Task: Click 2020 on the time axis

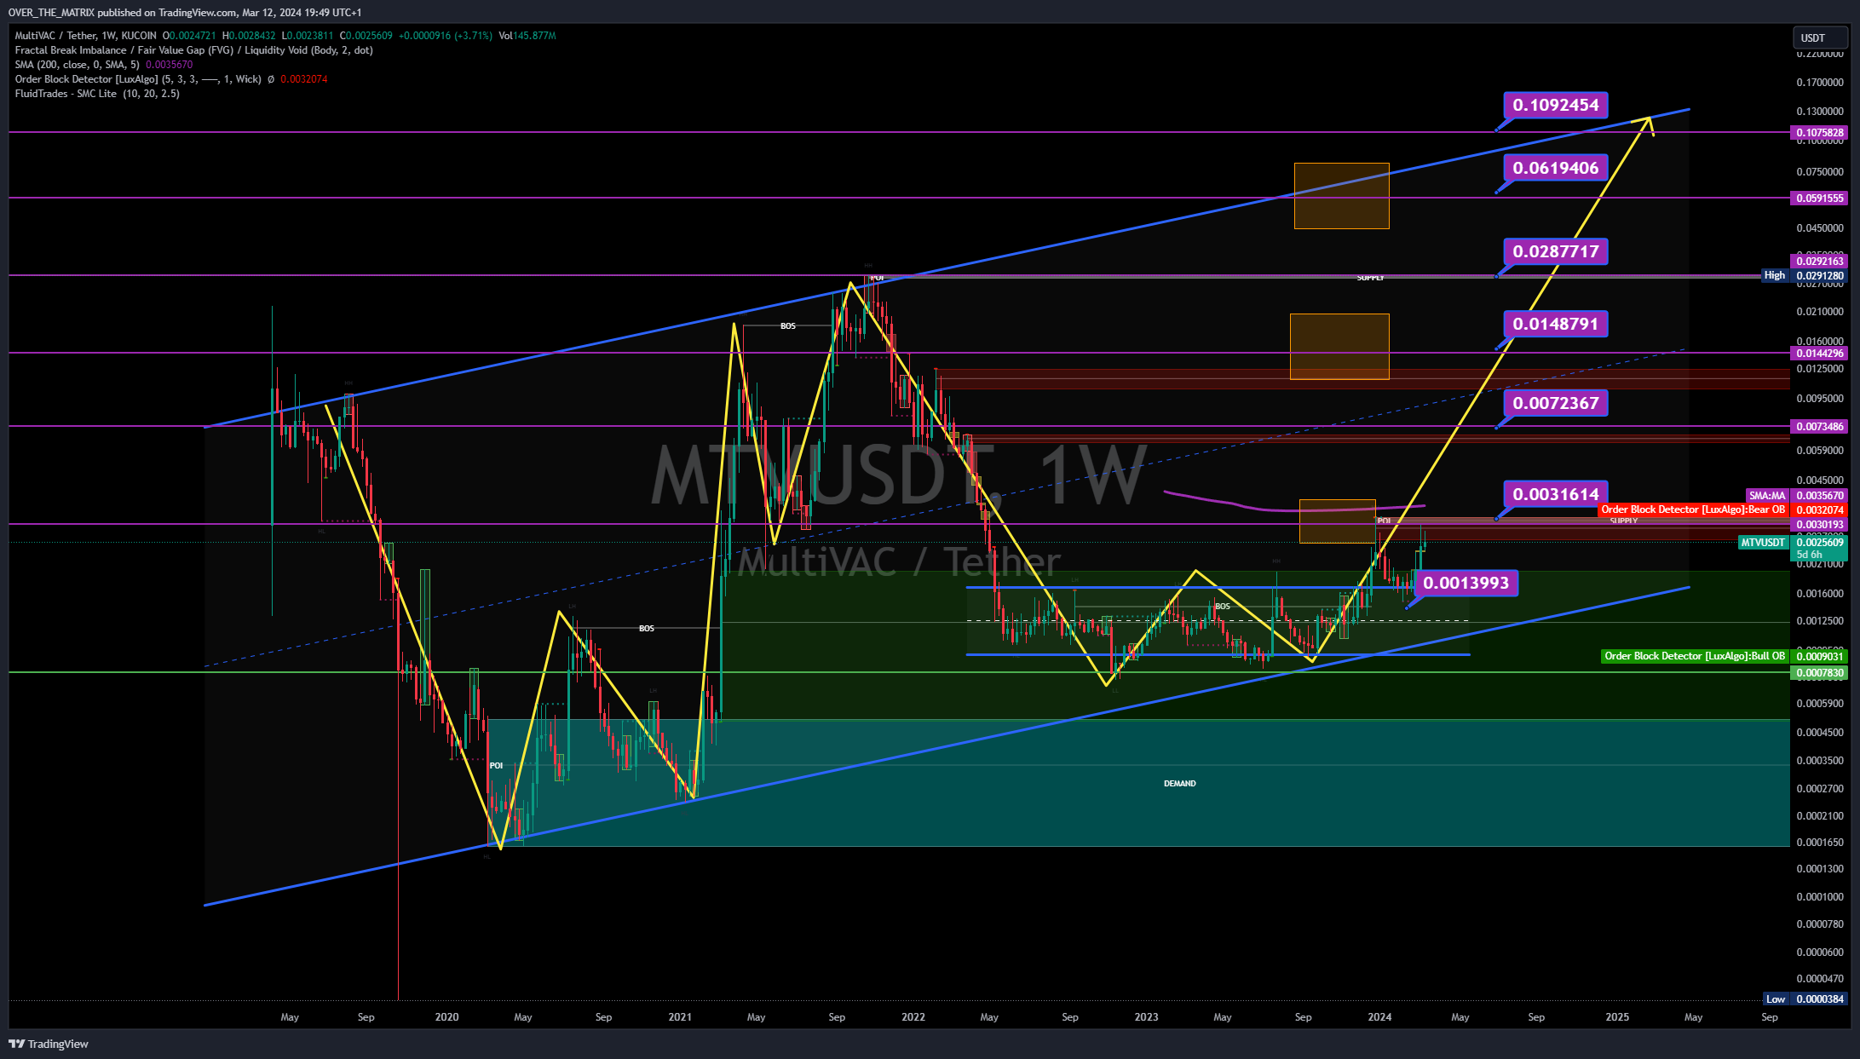Action: tap(446, 1017)
